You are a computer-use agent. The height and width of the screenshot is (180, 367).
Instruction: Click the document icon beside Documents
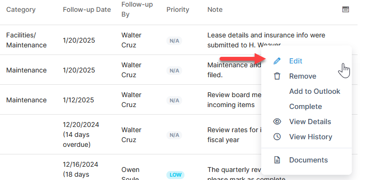click(x=277, y=160)
